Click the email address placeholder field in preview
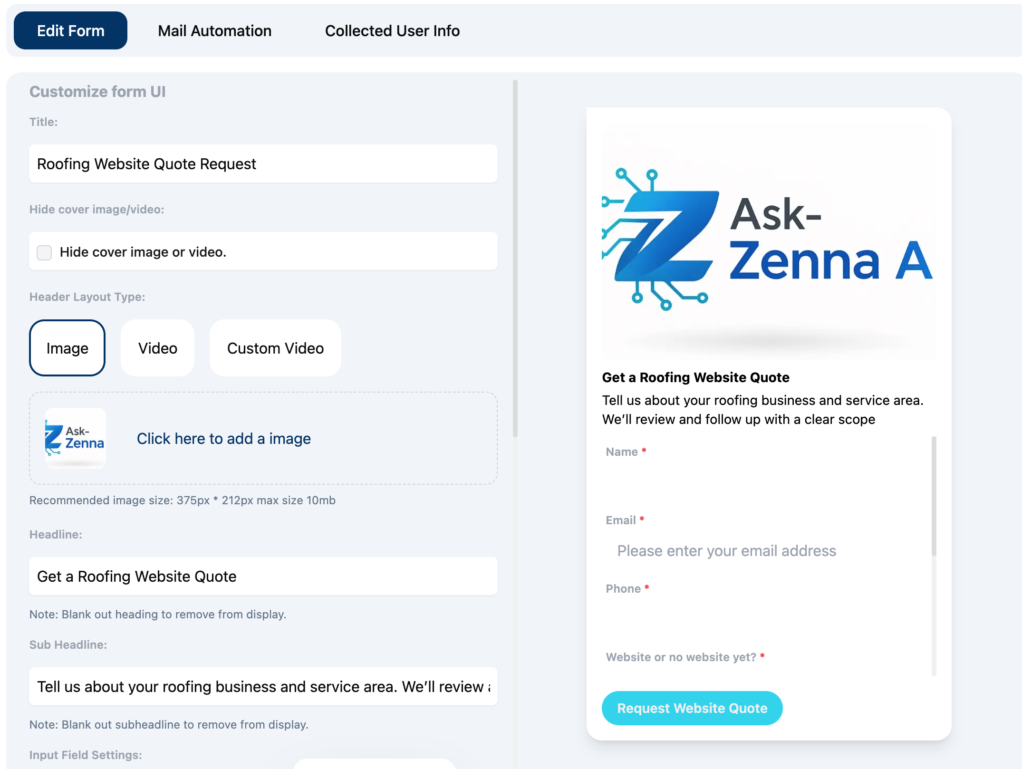The width and height of the screenshot is (1022, 769). coord(726,550)
